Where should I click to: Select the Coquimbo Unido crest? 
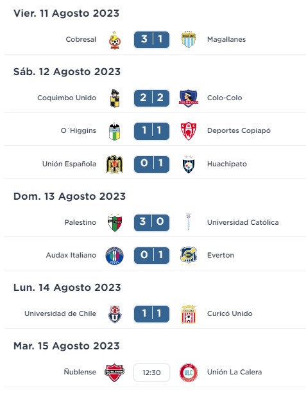click(x=115, y=98)
